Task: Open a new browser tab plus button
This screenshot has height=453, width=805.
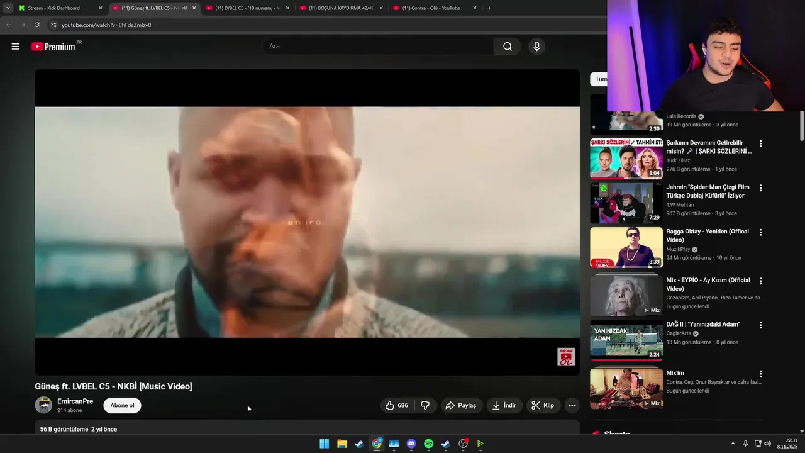Action: point(489,8)
